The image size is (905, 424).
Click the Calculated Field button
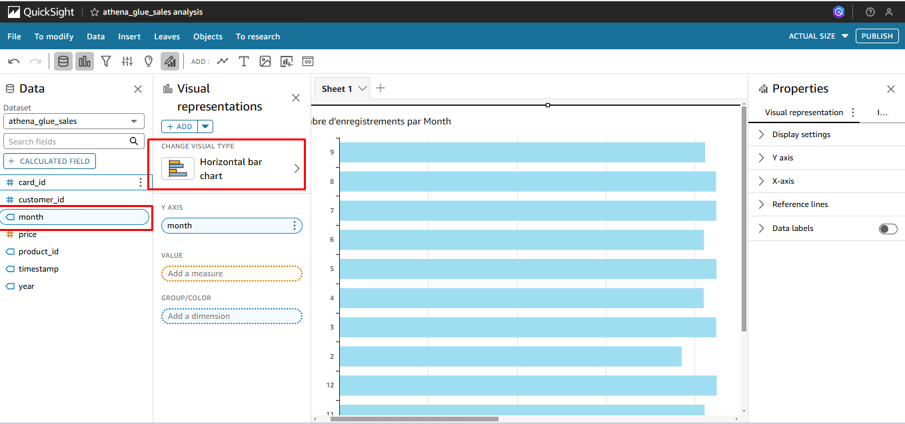[50, 161]
